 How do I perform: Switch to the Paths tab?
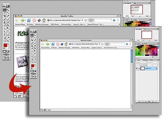coord(151,60)
